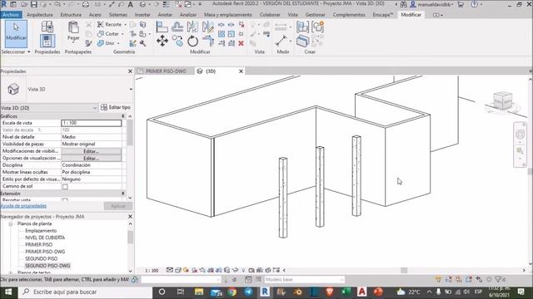Click the Text (A) icon in quick access toolbar
The height and width of the screenshot is (299, 533).
tap(131, 4)
